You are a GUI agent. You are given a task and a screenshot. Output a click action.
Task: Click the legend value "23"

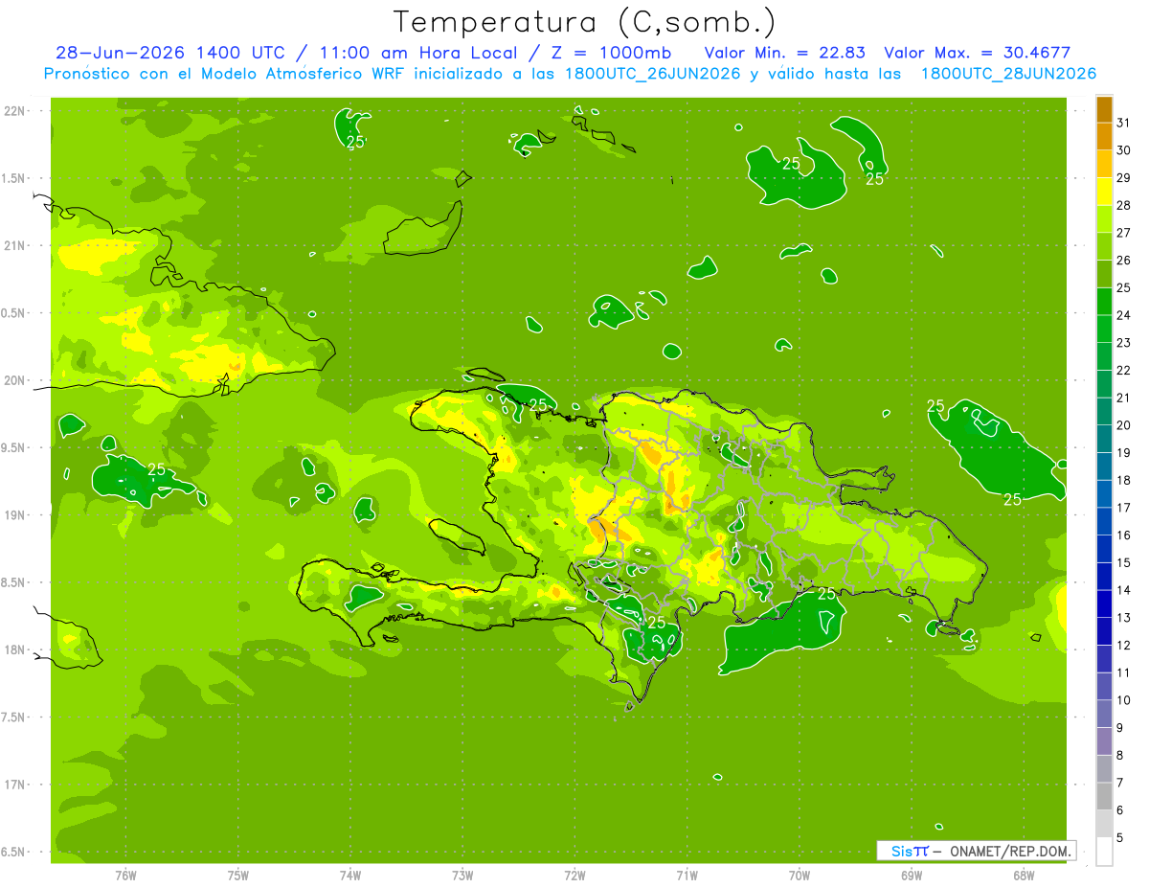[x=1124, y=342]
